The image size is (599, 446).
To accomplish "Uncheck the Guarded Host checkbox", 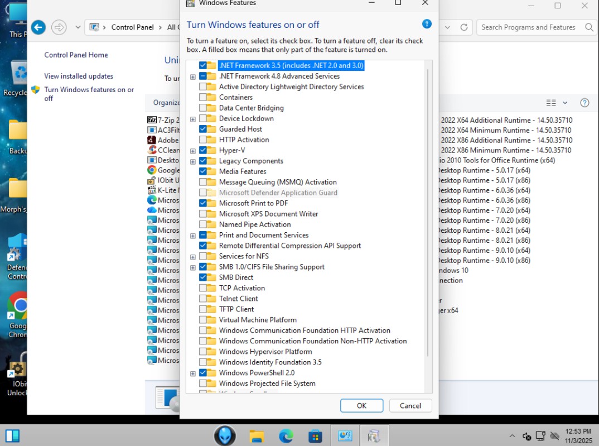I will 203,129.
